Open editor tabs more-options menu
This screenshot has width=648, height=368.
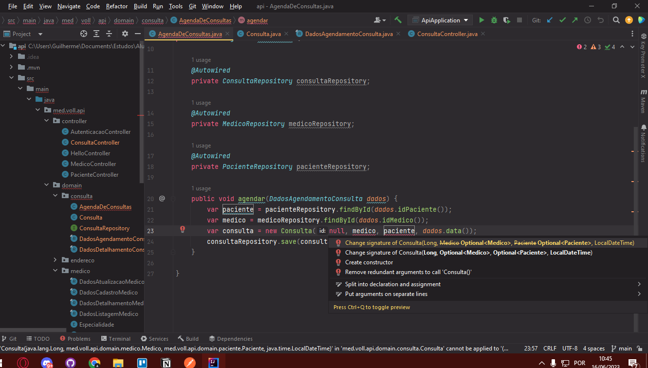(x=632, y=34)
